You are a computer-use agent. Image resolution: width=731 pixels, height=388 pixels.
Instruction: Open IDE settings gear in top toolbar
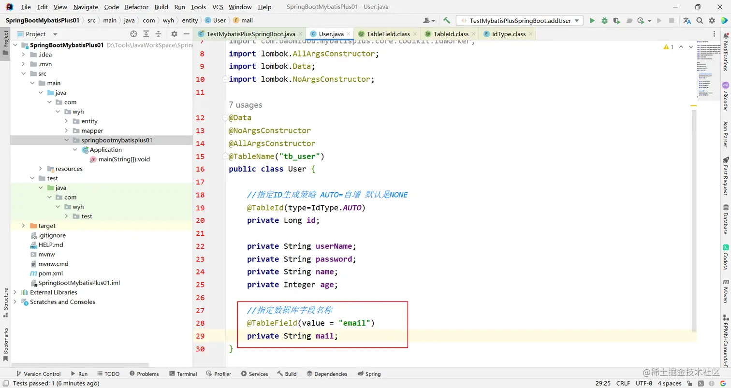(x=712, y=20)
